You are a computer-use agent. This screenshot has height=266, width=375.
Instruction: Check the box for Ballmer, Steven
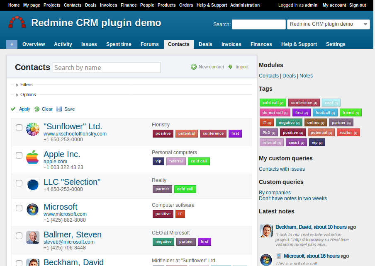click(19, 236)
